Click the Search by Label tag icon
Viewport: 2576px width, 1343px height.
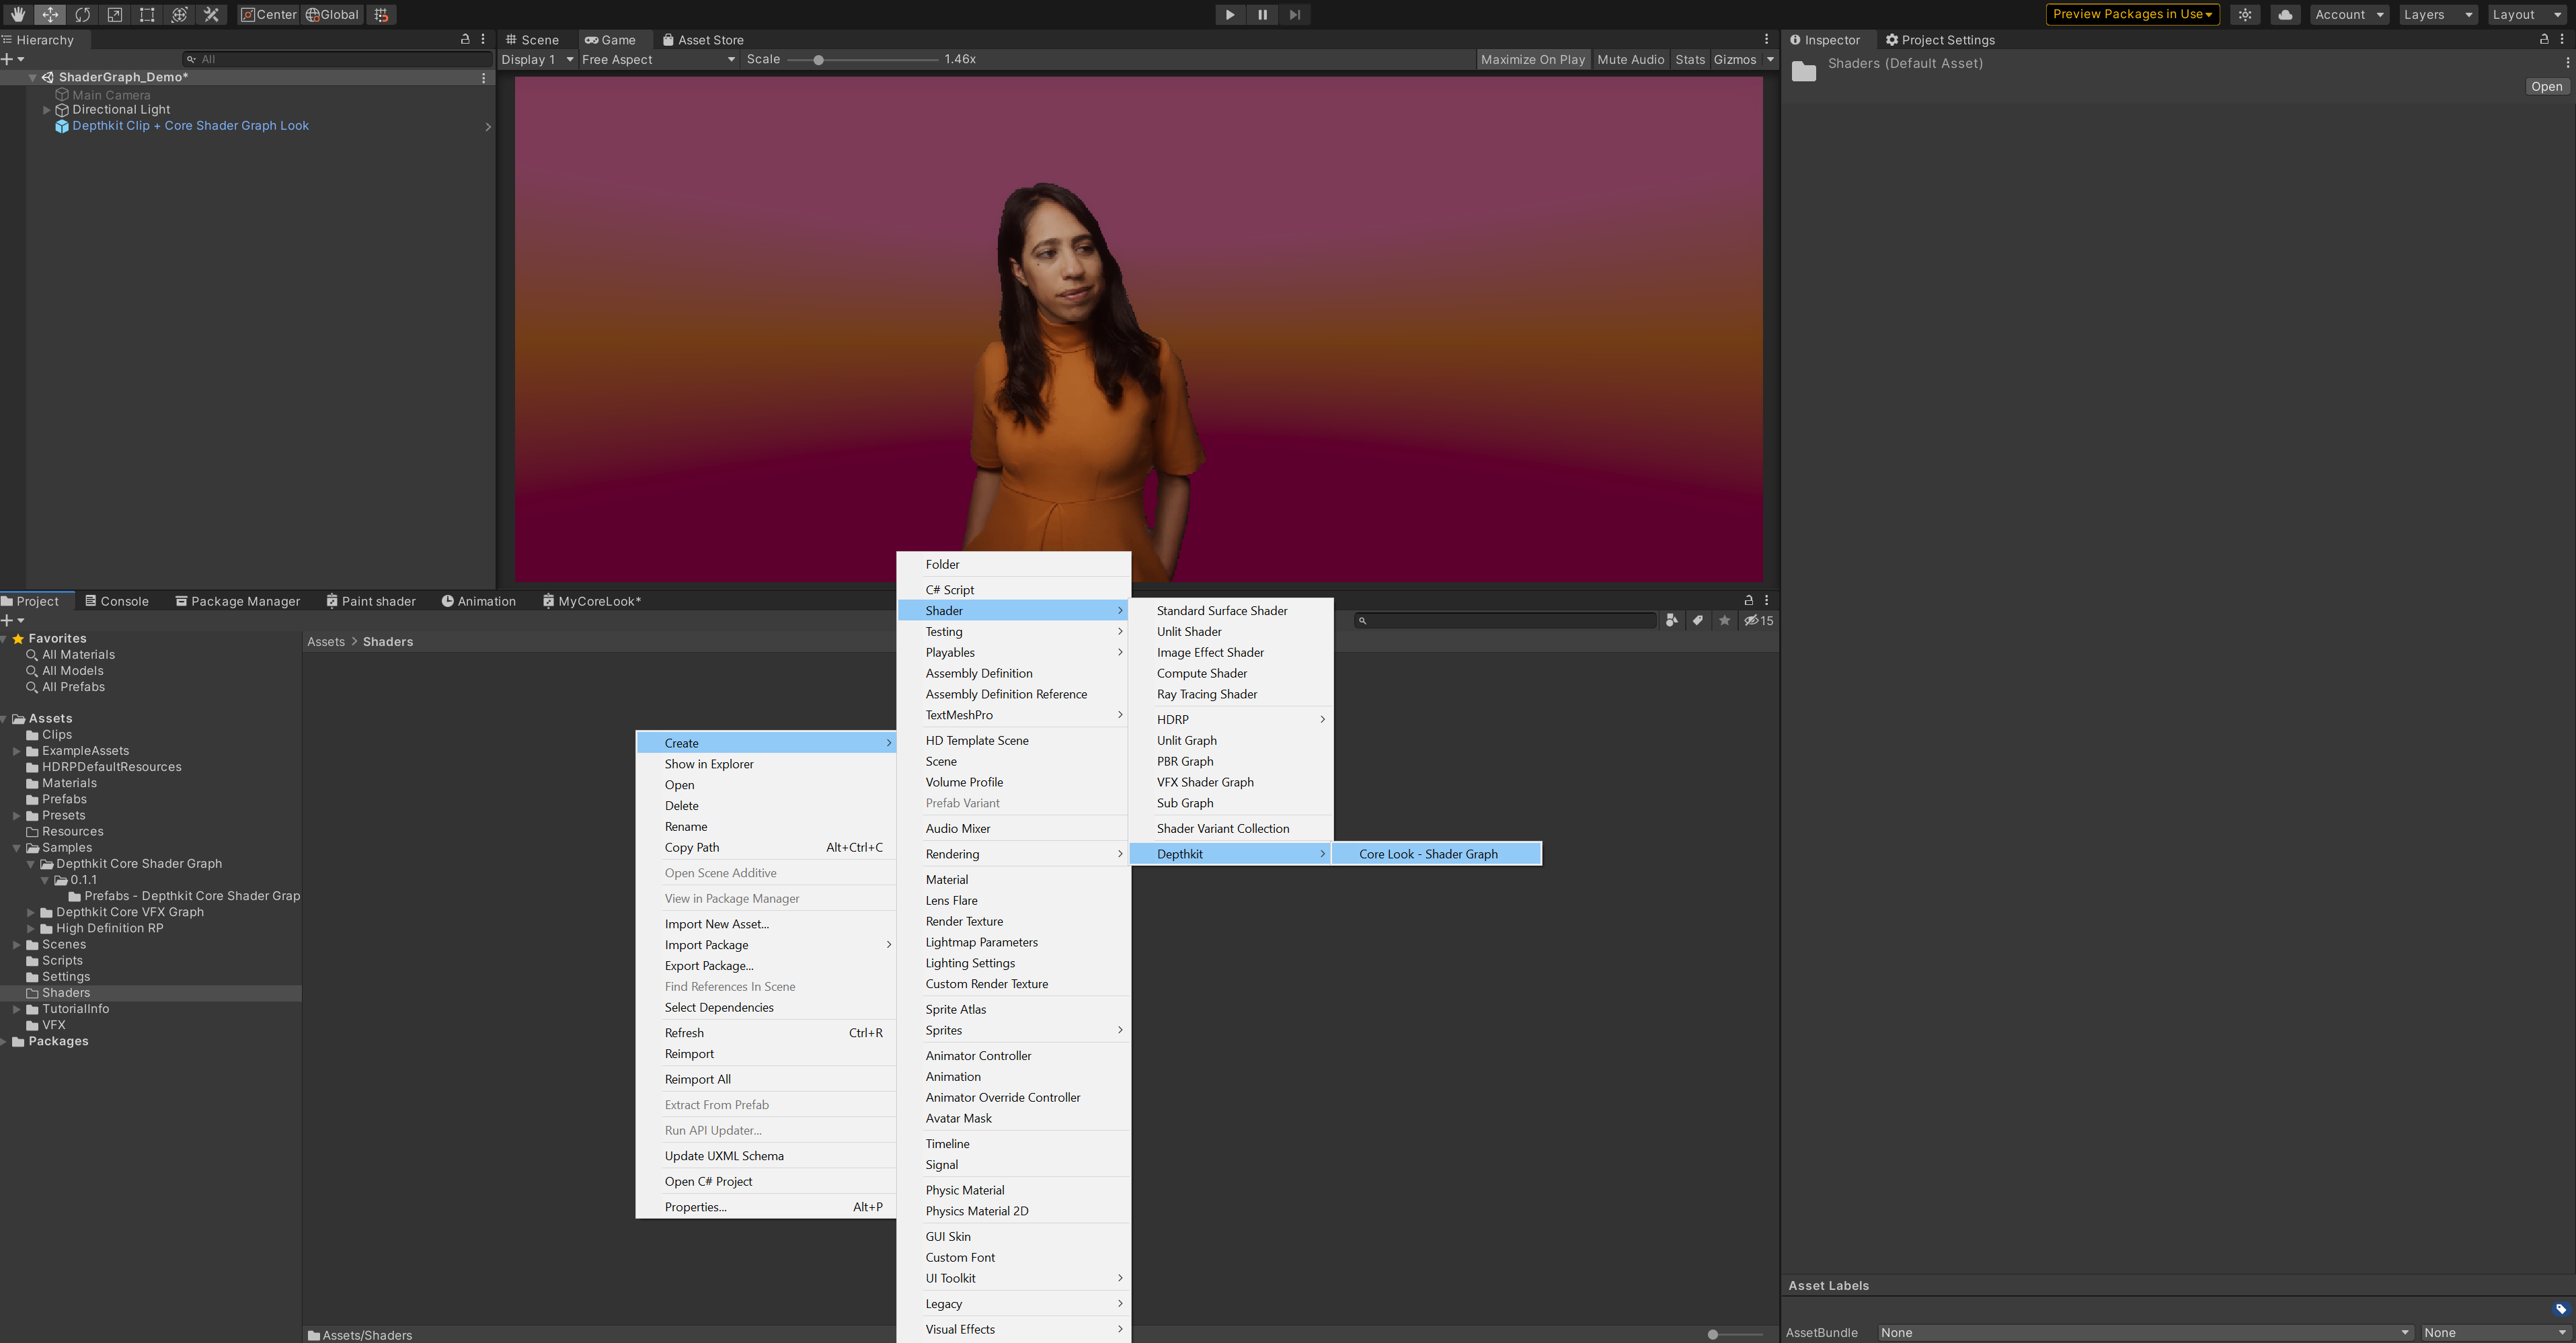point(1698,620)
